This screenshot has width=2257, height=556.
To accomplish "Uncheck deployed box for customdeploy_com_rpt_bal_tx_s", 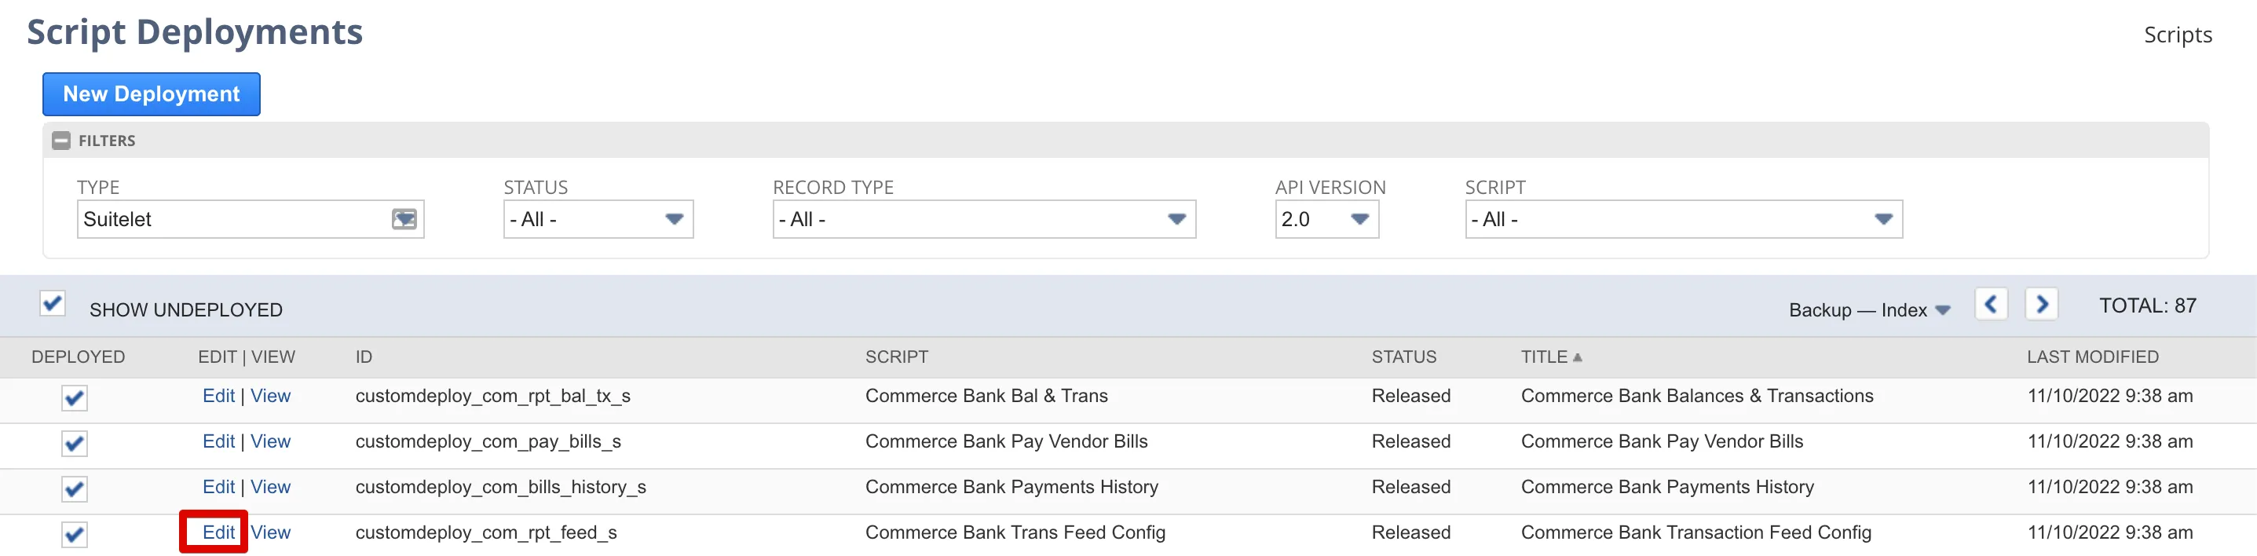I will click(x=75, y=398).
